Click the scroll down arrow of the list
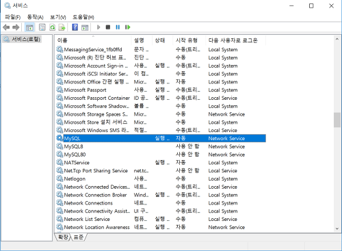The height and width of the screenshot is (251, 342). pyautogui.click(x=337, y=228)
